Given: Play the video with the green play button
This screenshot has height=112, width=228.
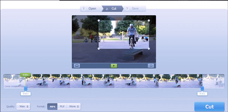Looking at the screenshot, I should 114,66.
